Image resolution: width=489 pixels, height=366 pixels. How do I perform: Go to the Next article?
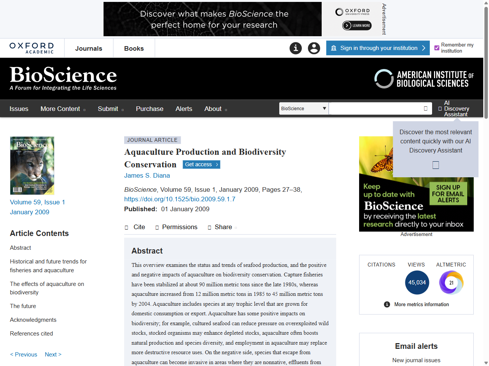(53, 354)
